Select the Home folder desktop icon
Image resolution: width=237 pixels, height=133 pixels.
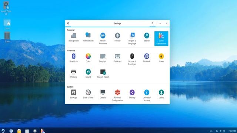(x=7, y=24)
